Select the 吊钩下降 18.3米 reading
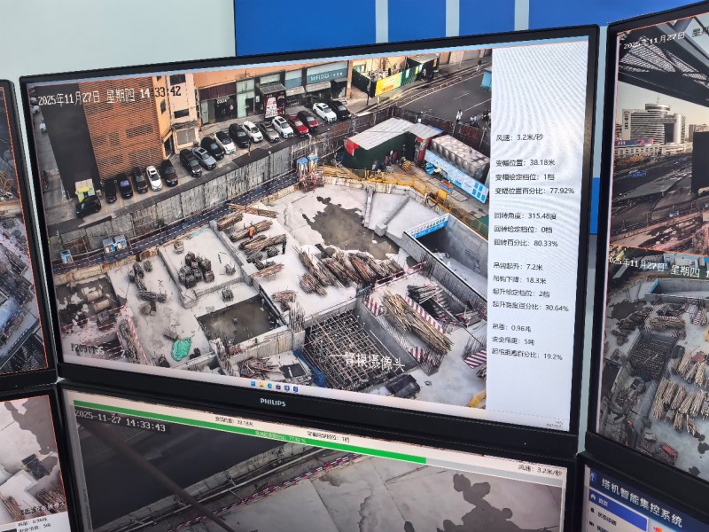Viewport: 709px width, 532px height. tap(532, 280)
